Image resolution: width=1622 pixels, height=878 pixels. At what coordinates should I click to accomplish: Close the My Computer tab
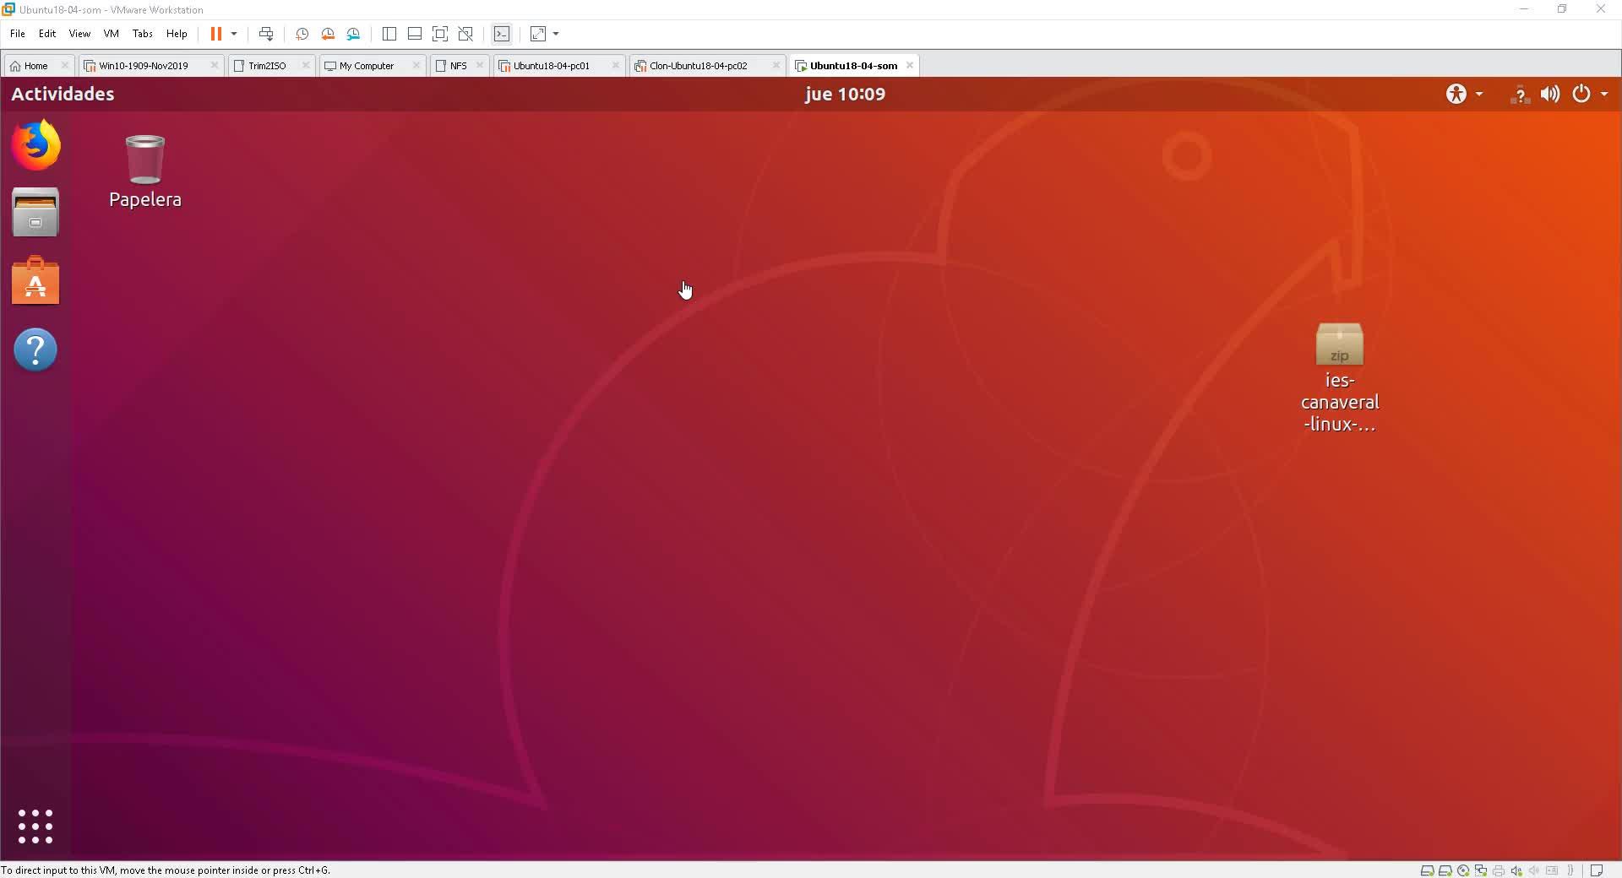click(x=416, y=65)
